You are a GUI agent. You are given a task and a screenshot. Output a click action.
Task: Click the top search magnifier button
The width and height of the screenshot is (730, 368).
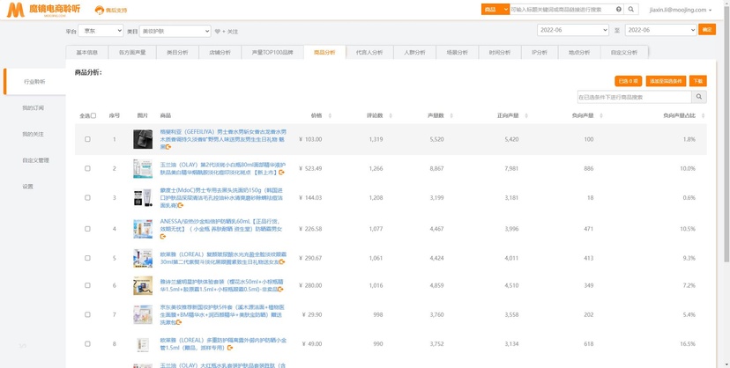point(631,10)
